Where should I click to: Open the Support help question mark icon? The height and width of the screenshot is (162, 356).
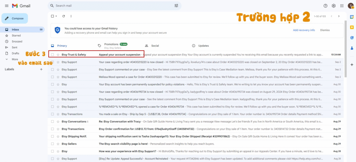[x=325, y=6]
